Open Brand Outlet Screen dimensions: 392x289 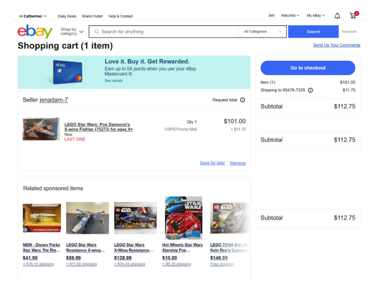tap(92, 16)
